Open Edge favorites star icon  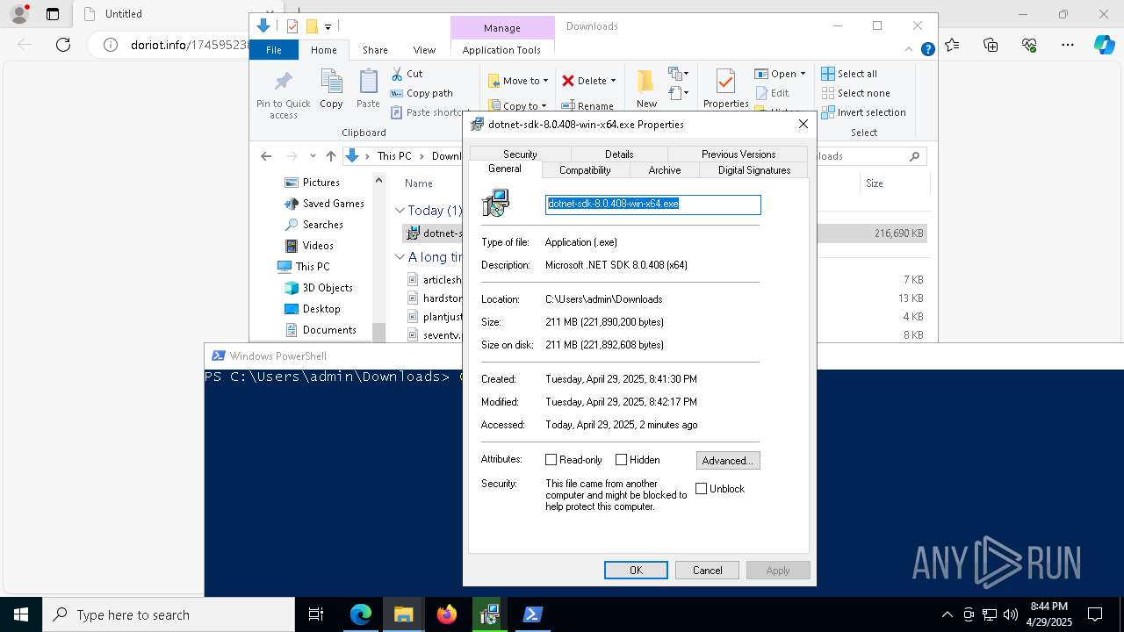(x=953, y=45)
